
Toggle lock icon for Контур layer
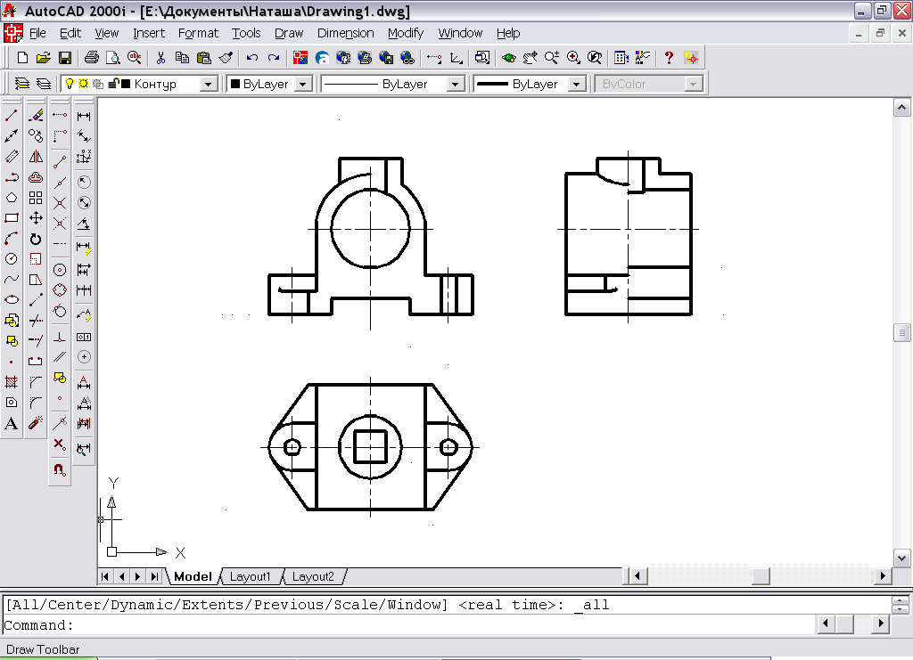[x=113, y=84]
